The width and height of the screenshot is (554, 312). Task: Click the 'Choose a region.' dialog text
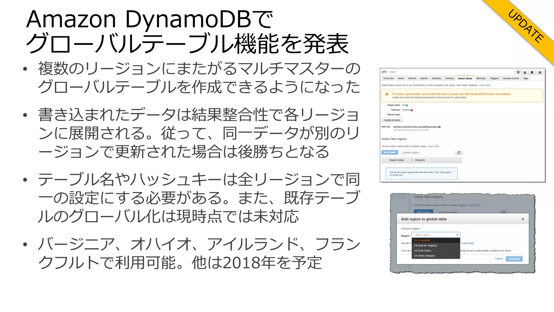point(410,229)
